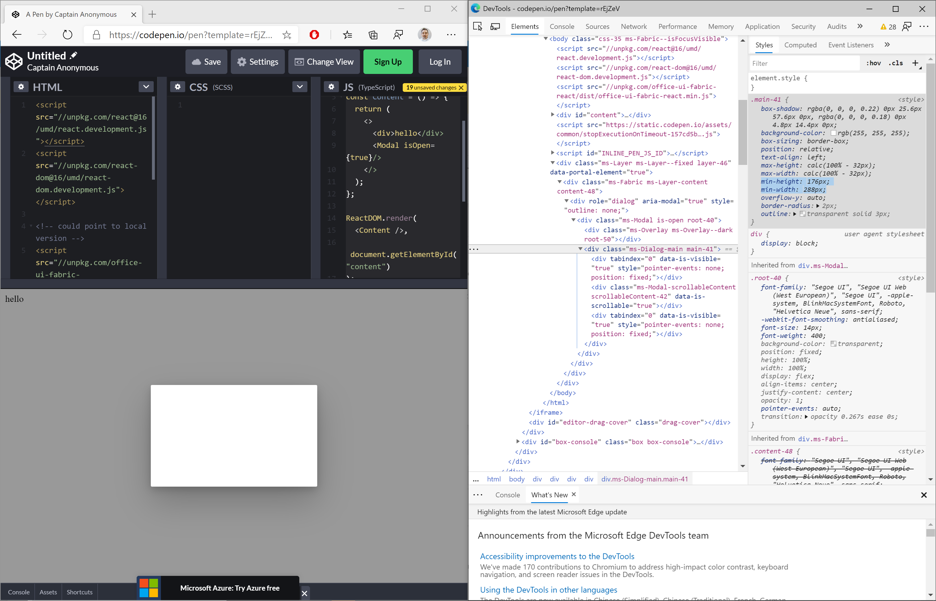Click the white background-color swatch
This screenshot has width=936, height=601.
click(x=834, y=133)
